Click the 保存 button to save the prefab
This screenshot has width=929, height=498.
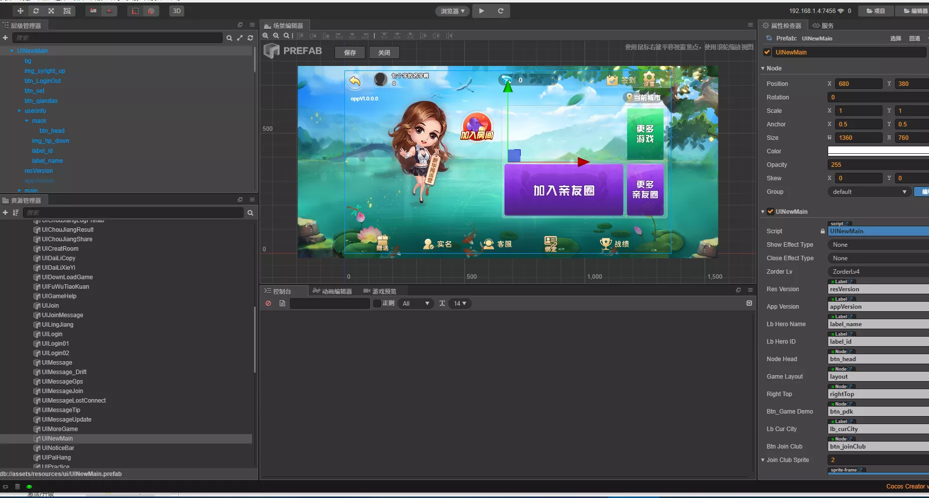[x=349, y=52]
